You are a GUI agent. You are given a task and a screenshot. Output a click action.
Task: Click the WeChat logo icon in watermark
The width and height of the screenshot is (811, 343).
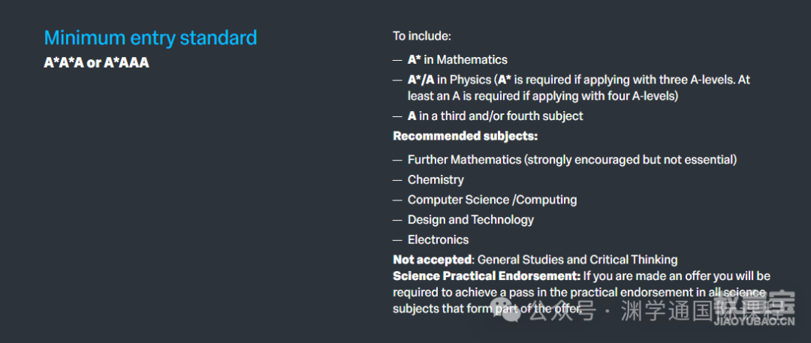[x=505, y=311]
